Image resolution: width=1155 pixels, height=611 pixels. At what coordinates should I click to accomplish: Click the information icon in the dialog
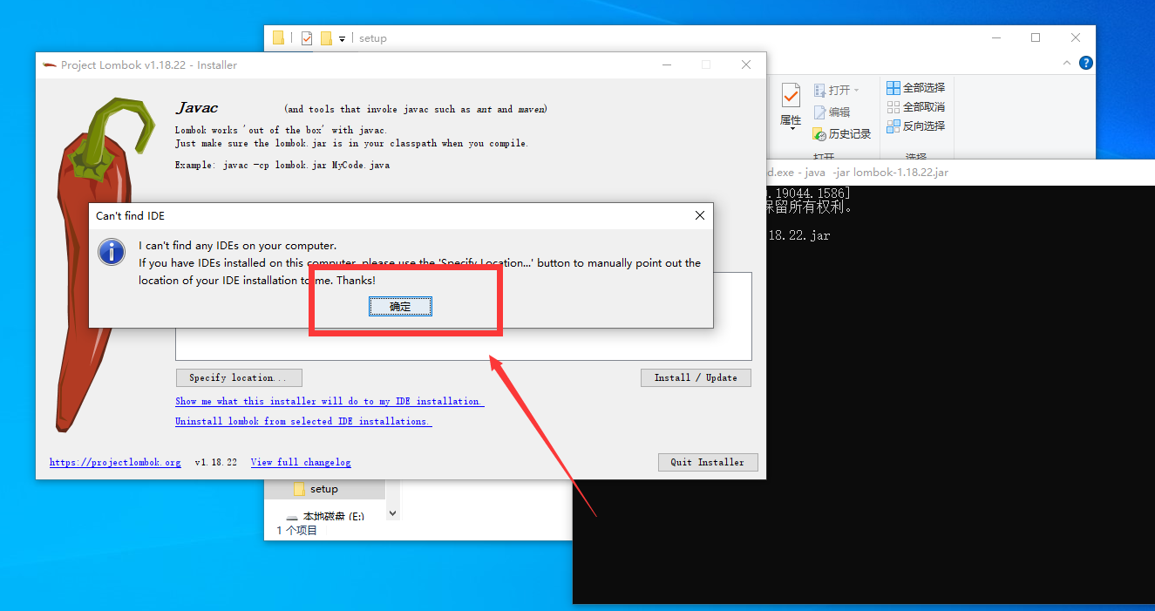pyautogui.click(x=112, y=252)
